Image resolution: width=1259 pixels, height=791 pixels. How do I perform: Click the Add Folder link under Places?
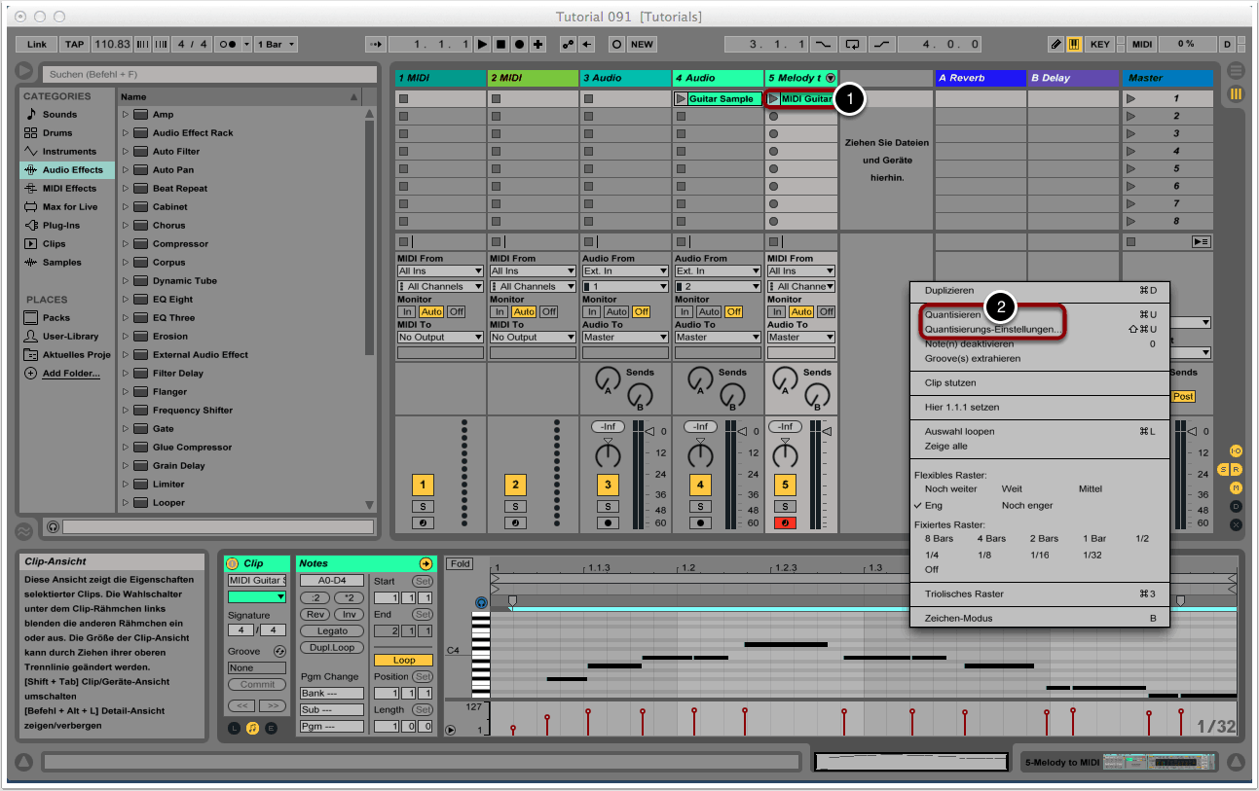coord(70,374)
